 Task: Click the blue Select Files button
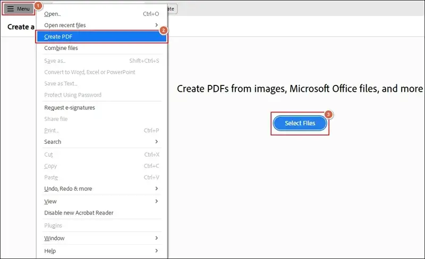[300, 123]
